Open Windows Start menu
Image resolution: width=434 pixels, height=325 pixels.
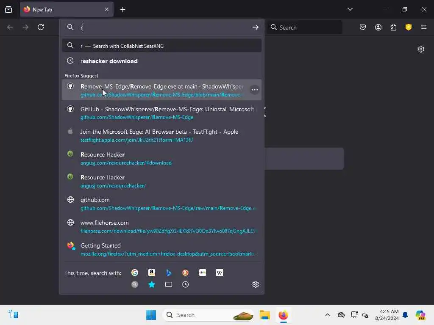151,315
